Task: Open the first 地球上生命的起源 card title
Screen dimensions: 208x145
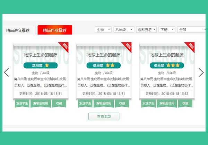Action: [x=41, y=55]
